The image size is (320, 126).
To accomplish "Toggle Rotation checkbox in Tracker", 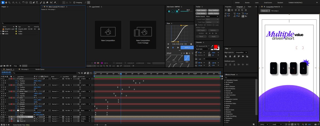I will (205, 25).
